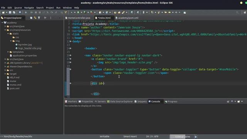
Task: Click the Debug bug icon
Action: click(x=71, y=12)
